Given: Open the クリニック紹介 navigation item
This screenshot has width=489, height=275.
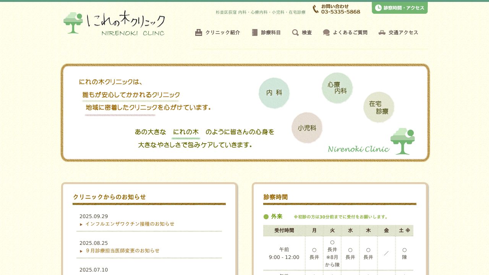Looking at the screenshot, I should [223, 32].
